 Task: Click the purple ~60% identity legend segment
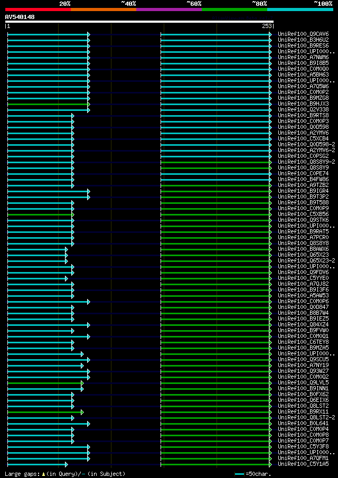pos(169,10)
